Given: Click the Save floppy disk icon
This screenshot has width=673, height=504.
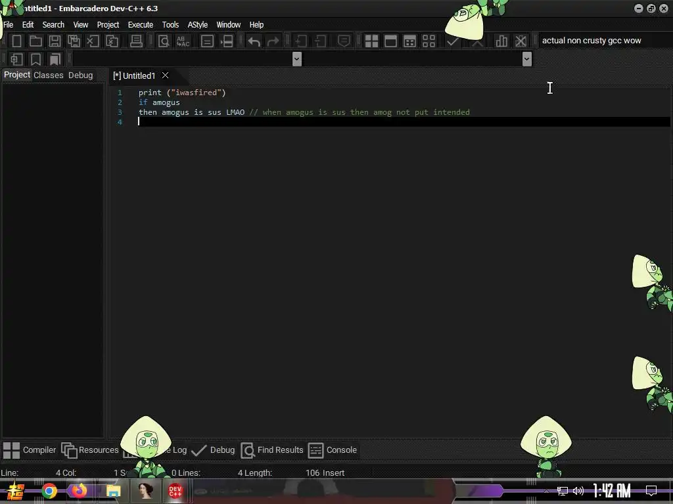Looking at the screenshot, I should [x=55, y=41].
